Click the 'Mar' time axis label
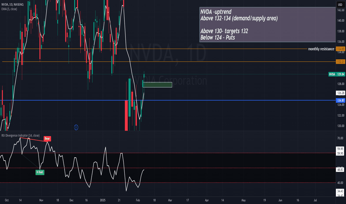This screenshot has width=346, height=204. (x=170, y=200)
